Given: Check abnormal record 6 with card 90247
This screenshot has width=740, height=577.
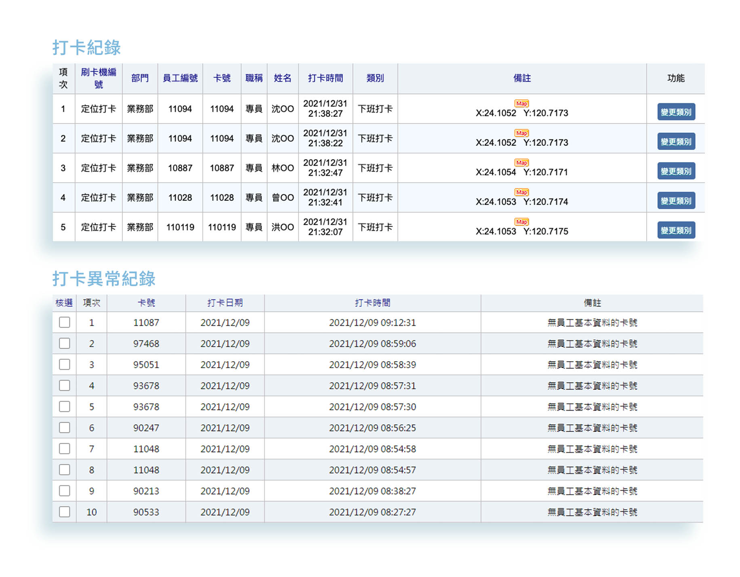Looking at the screenshot, I should tap(65, 427).
